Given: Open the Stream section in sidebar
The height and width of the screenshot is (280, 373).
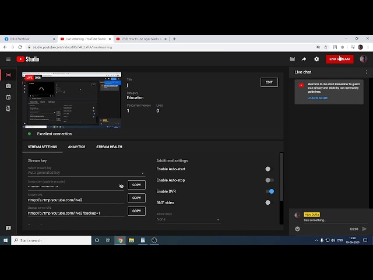Looking at the screenshot, I should pyautogui.click(x=8, y=75).
